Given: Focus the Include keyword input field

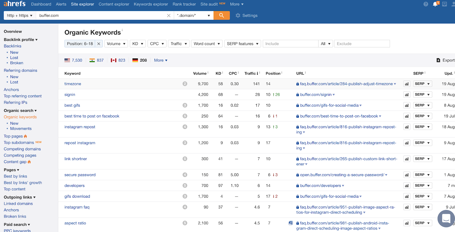Looking at the screenshot, I should (x=290, y=44).
